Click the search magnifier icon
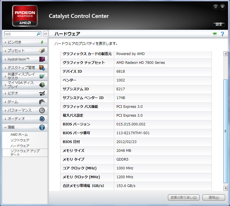The height and width of the screenshot is (206, 230). pyautogui.click(x=38, y=34)
